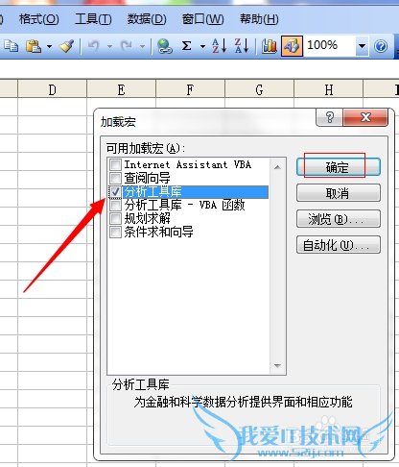399x467 pixels.
Task: Select column E header
Action: coord(121,89)
